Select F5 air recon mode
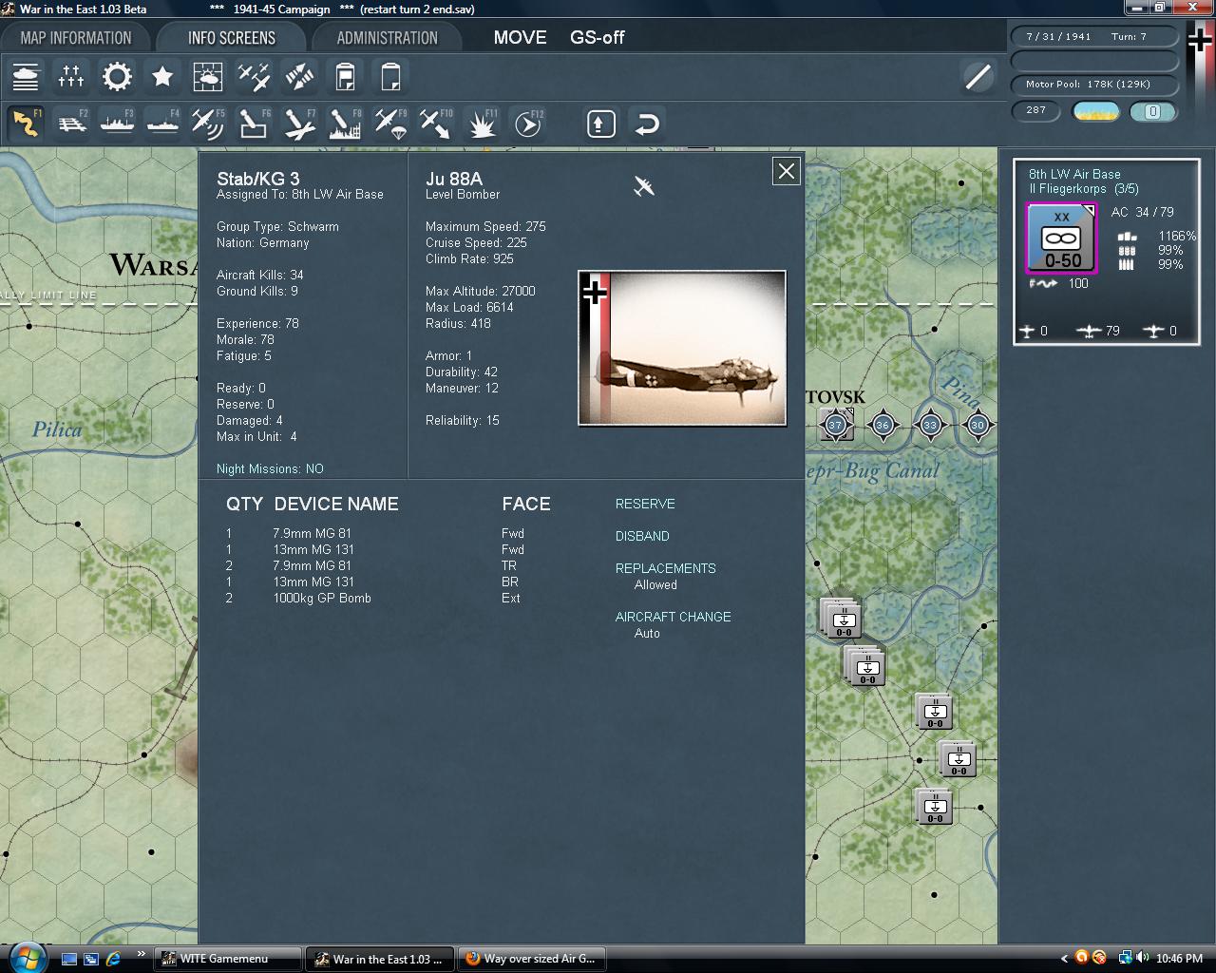Viewport: 1216px width, 973px height. (208, 124)
